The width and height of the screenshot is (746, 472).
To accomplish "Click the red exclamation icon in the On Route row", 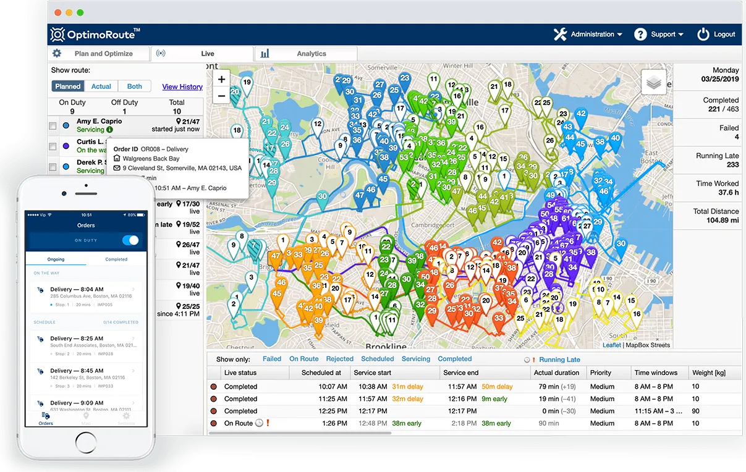I will coord(268,423).
